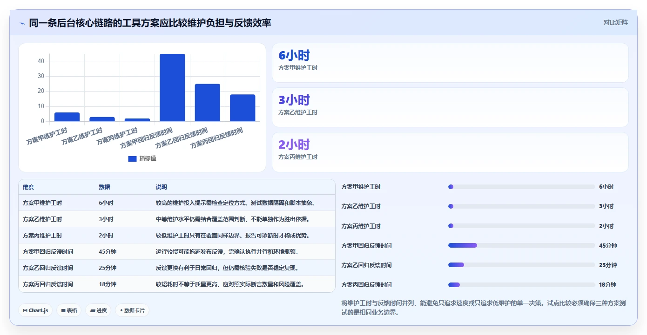
Task: Click the 表格 tag chip
Action: [69, 310]
